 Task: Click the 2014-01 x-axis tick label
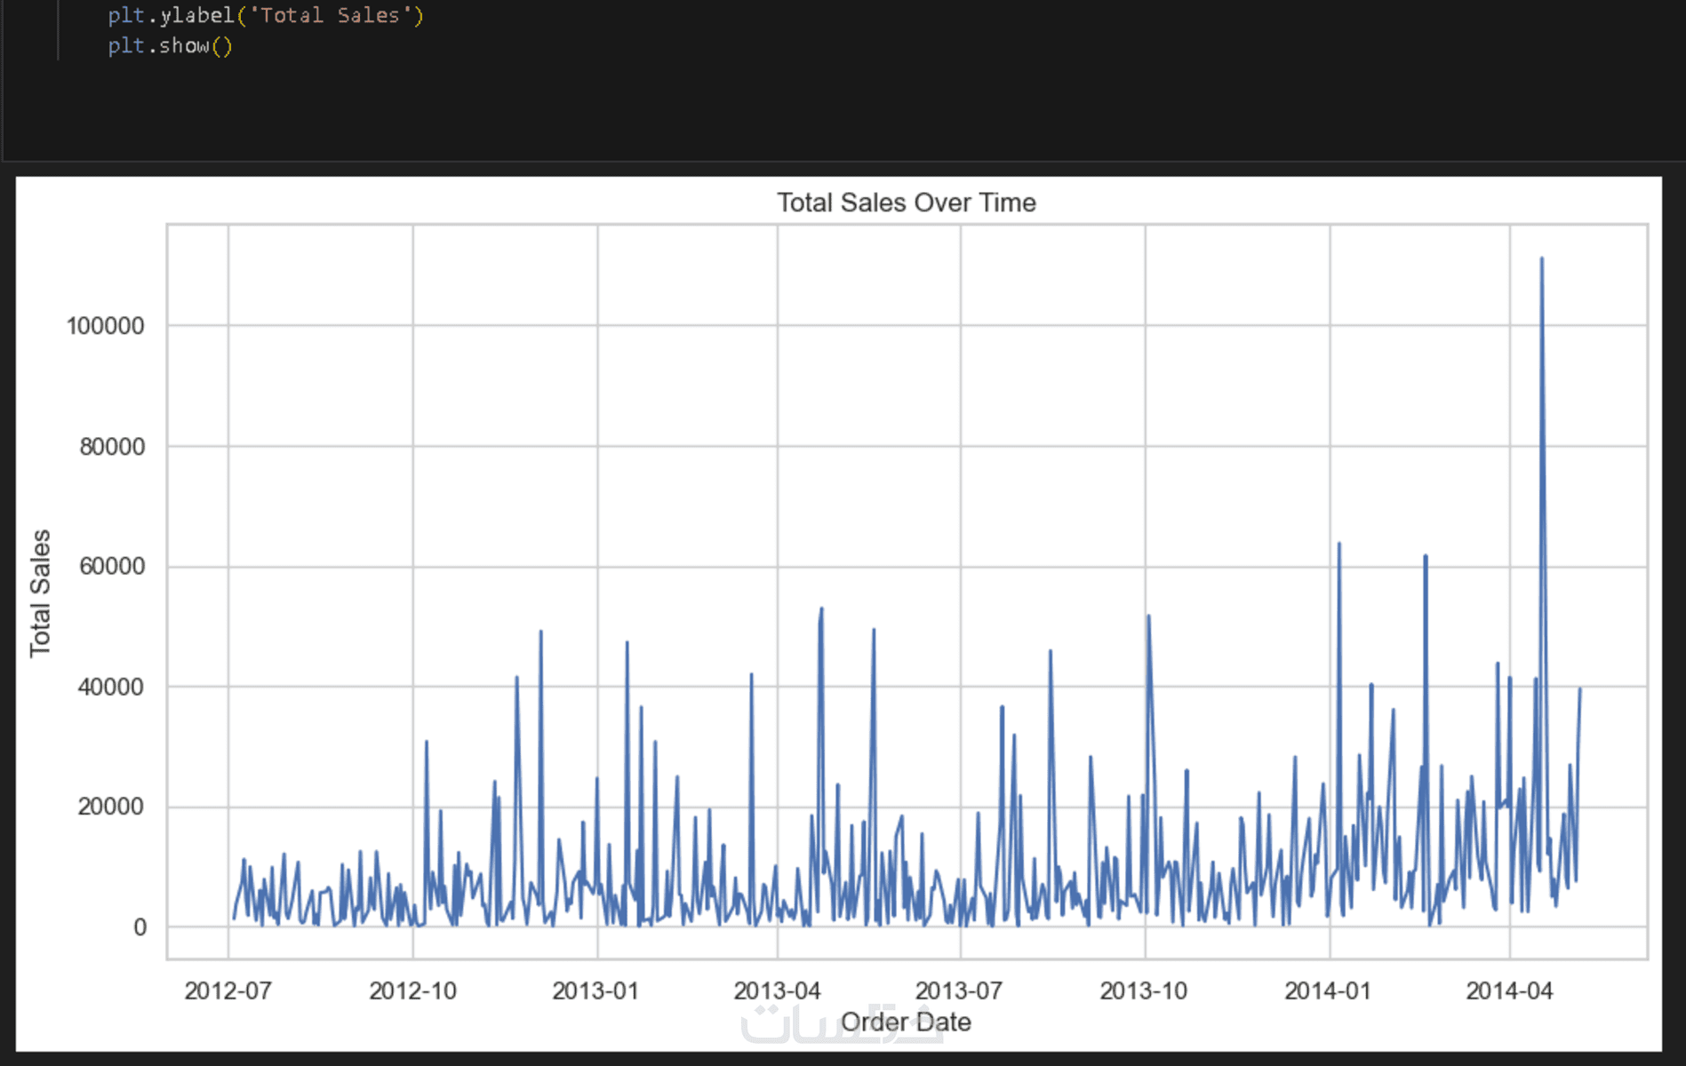[x=1328, y=990]
